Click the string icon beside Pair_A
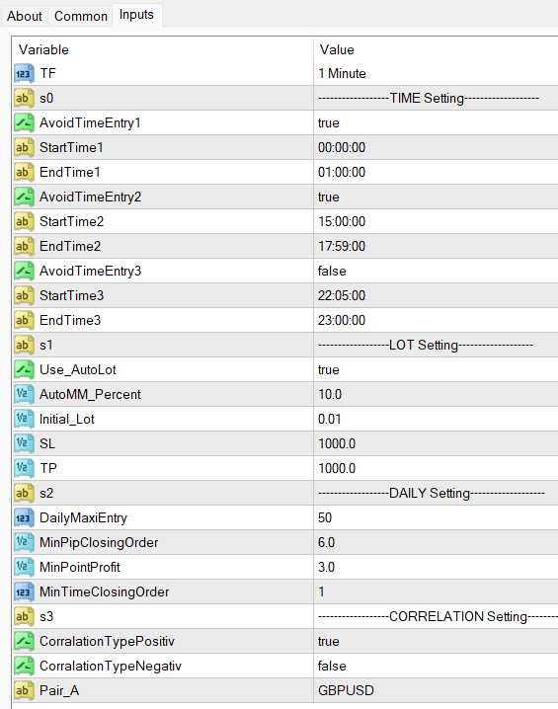Viewport: 558px width, 709px height. pyautogui.click(x=24, y=690)
